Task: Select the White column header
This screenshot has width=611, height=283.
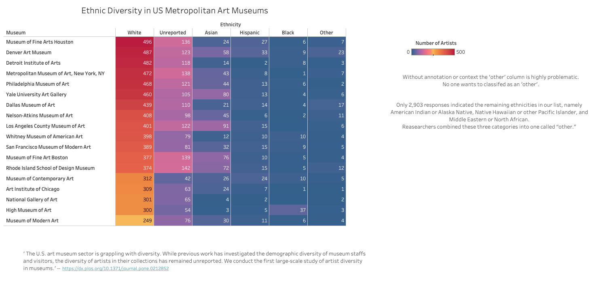Action: click(134, 33)
